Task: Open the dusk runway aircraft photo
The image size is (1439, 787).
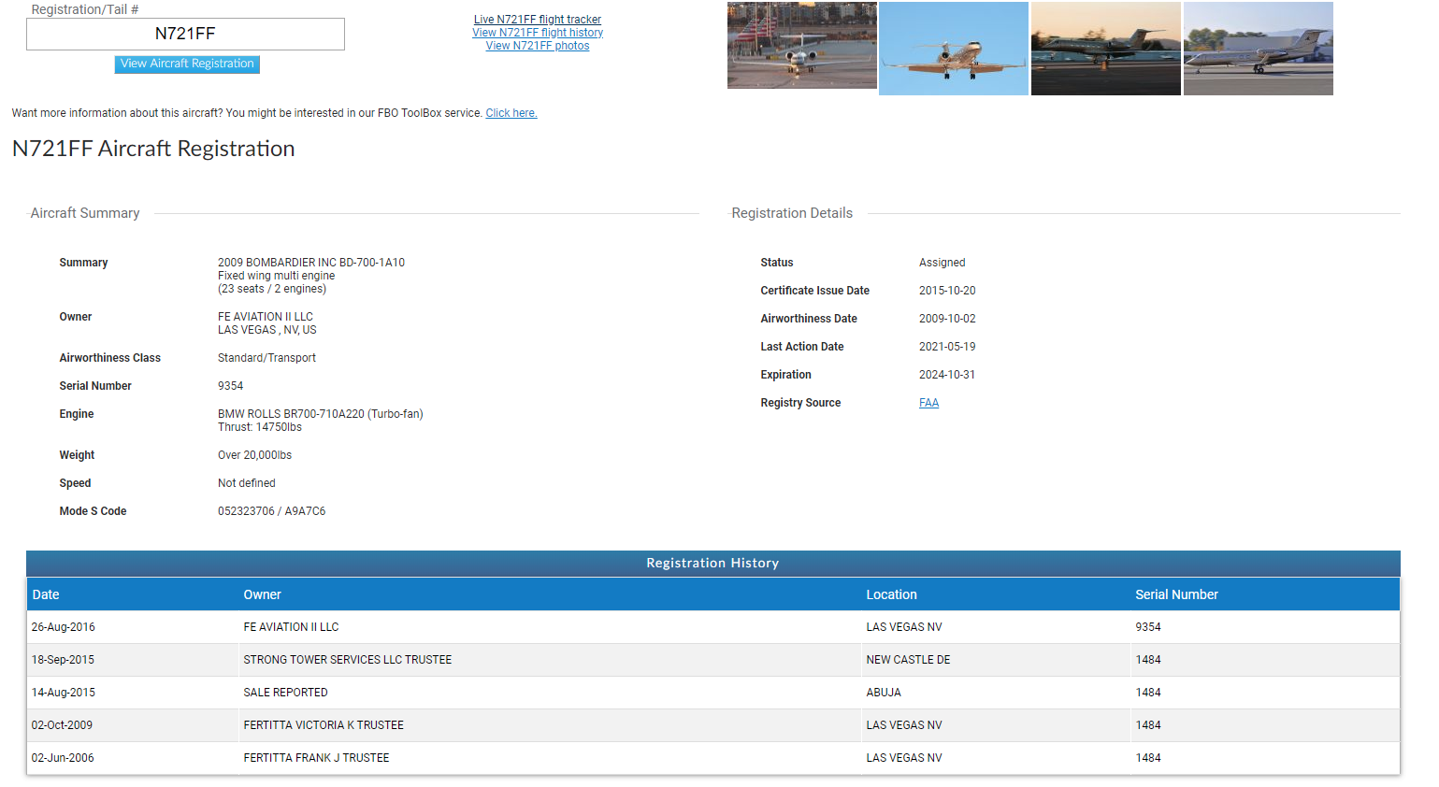Action: click(x=1106, y=49)
